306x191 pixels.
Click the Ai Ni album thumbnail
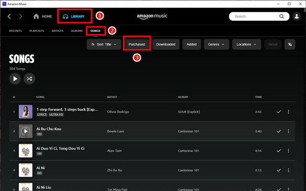coord(25,170)
